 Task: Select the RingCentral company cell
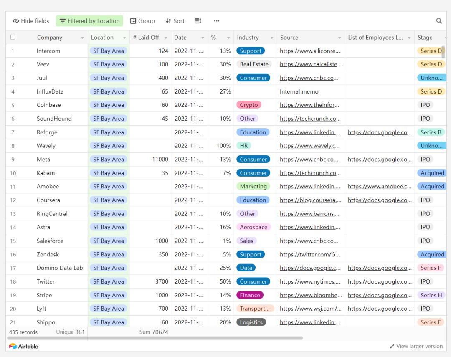(52, 214)
